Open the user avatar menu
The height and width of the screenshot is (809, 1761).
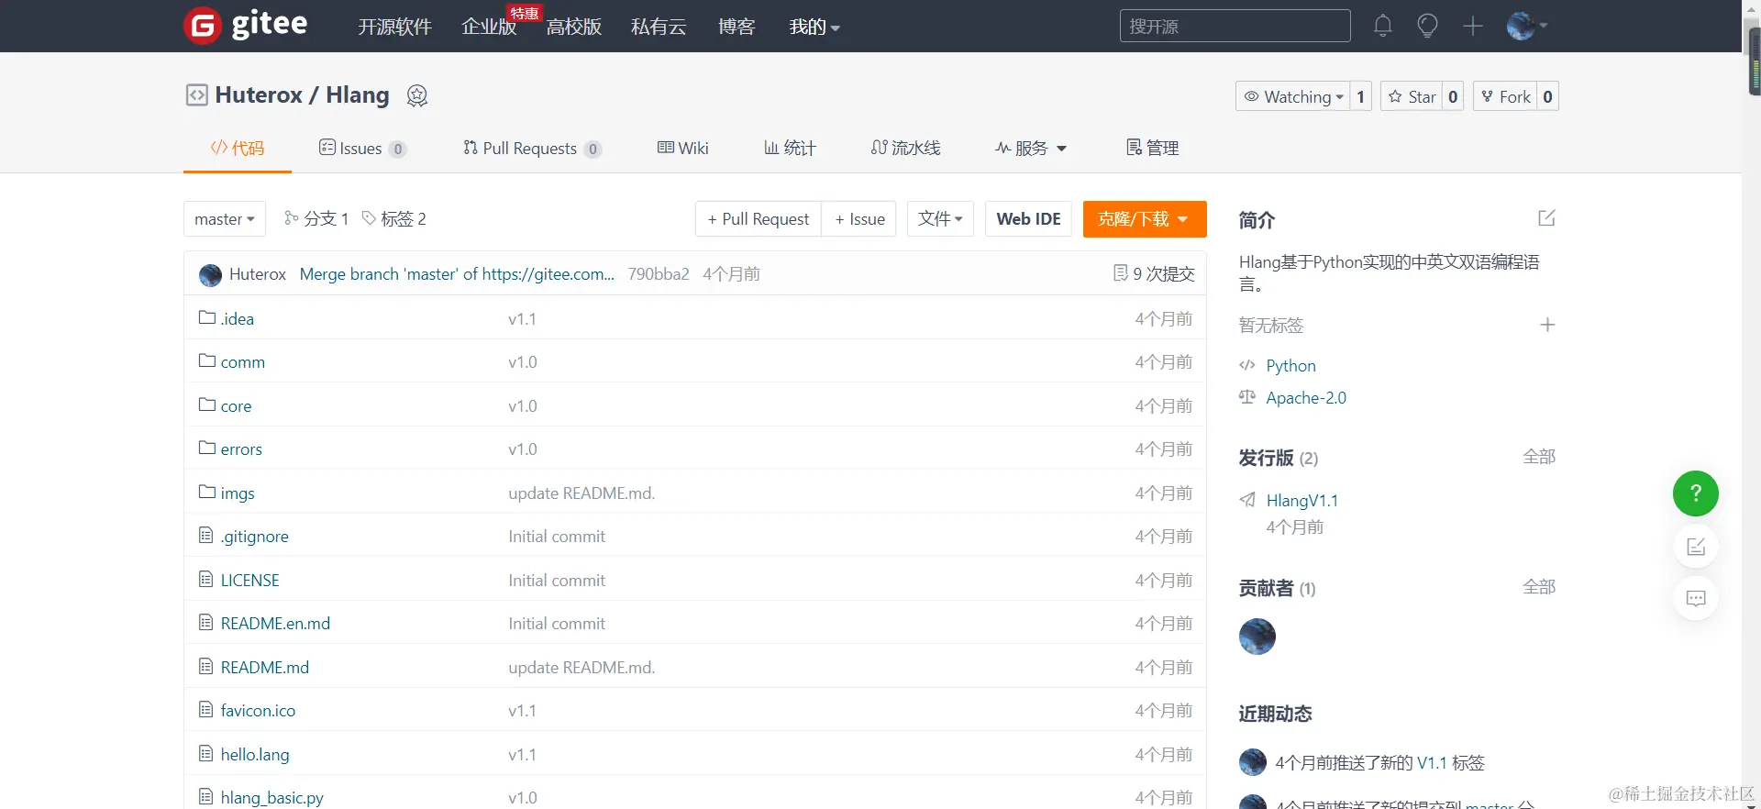(x=1526, y=26)
